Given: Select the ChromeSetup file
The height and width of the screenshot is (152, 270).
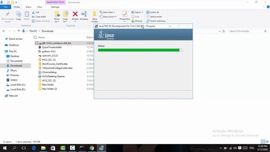Looking at the screenshot, I should coord(47,72).
